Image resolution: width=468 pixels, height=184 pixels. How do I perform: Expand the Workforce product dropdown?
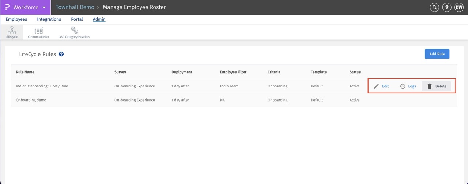(44, 7)
